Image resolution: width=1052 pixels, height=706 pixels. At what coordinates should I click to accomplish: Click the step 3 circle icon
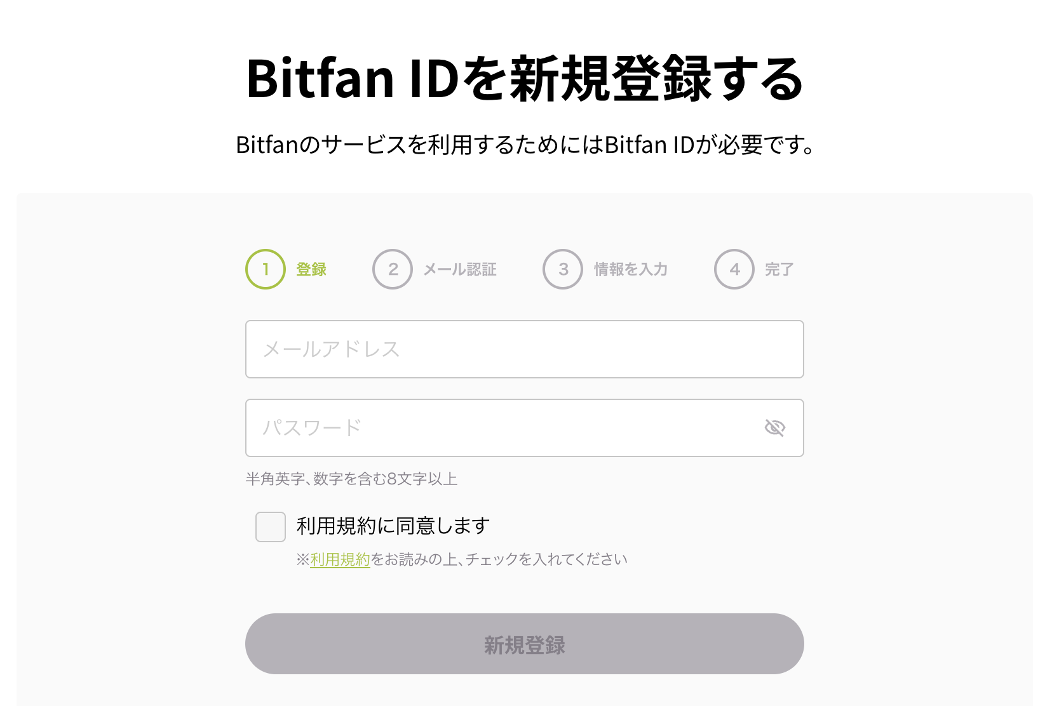563,269
